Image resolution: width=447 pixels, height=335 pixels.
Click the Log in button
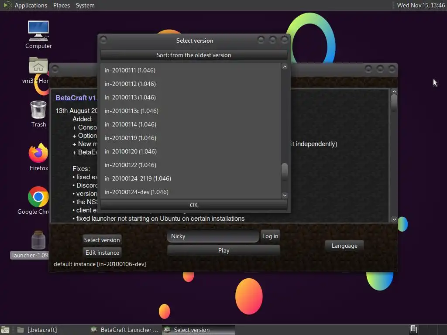point(270,236)
